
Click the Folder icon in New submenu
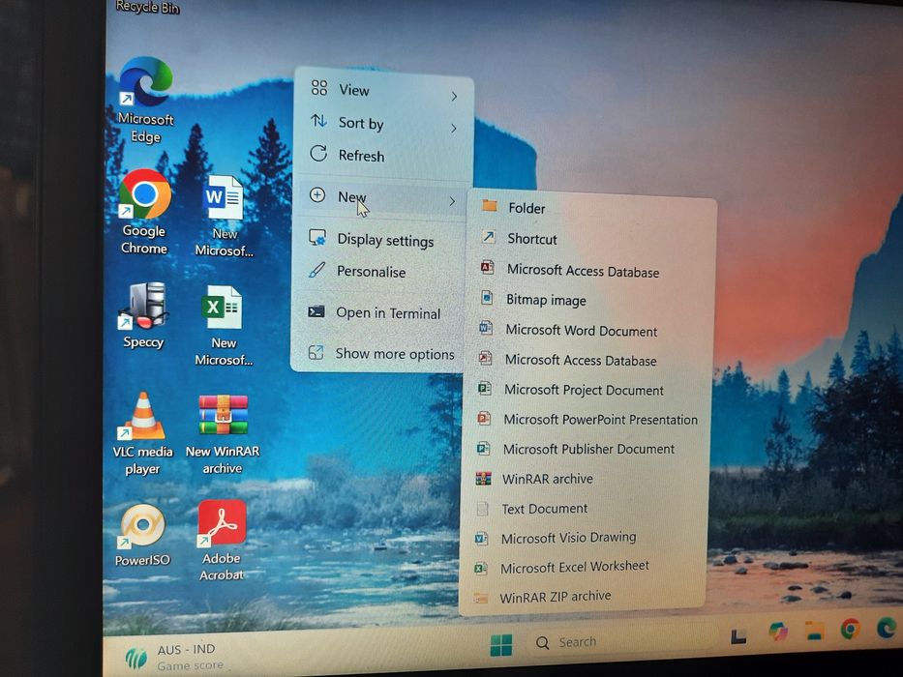coord(490,205)
